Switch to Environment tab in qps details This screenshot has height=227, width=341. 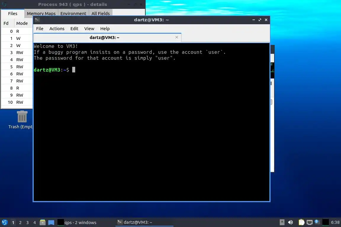[x=73, y=14]
